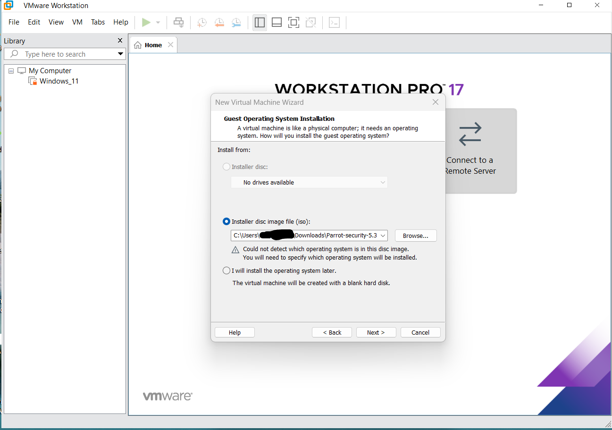Click the Help button in wizard
This screenshot has height=430, width=612.
click(x=235, y=332)
